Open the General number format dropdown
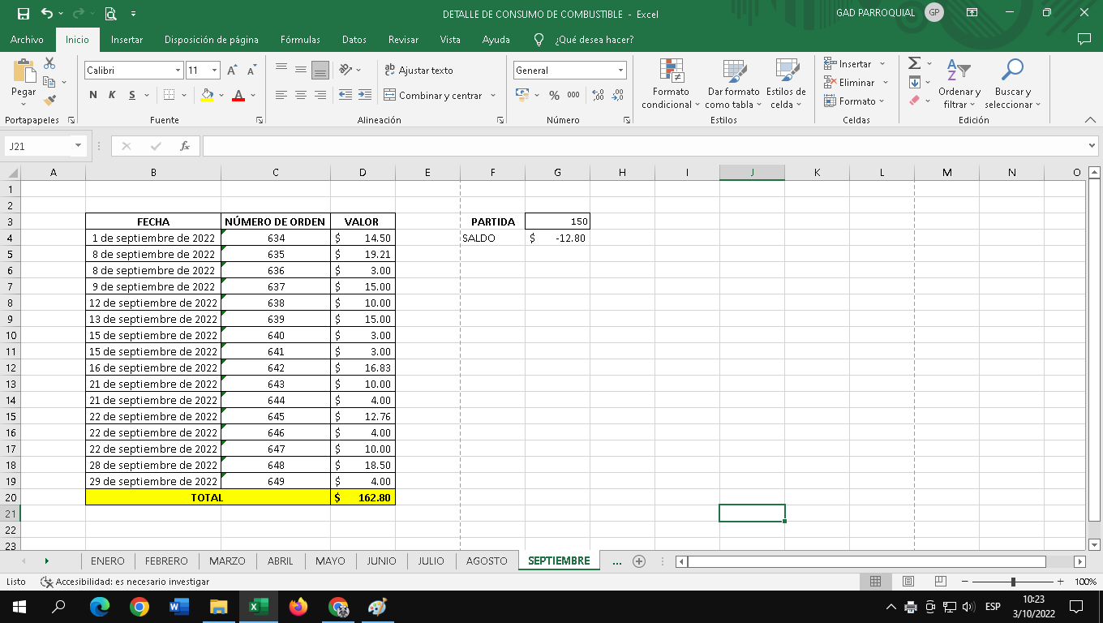 pos(620,71)
